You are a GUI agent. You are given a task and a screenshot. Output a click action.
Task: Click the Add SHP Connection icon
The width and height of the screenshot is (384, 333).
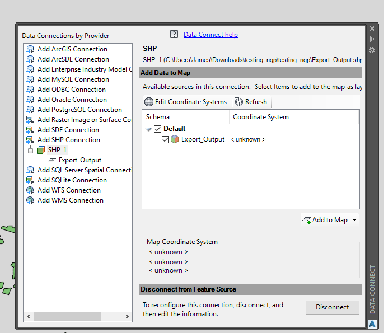pyautogui.click(x=30, y=140)
